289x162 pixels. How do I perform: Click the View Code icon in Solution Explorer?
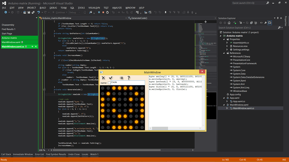point(261,23)
